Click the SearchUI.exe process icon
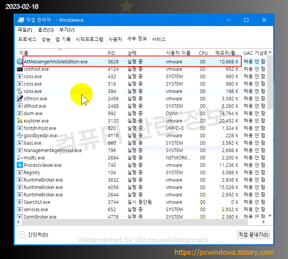 click(x=19, y=202)
